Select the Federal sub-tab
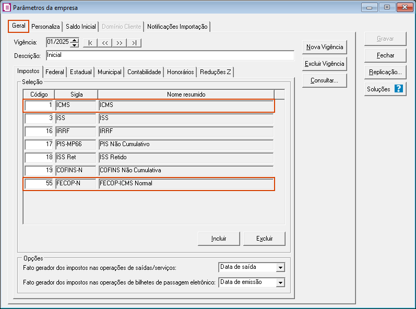The width and height of the screenshot is (416, 309). [x=54, y=72]
